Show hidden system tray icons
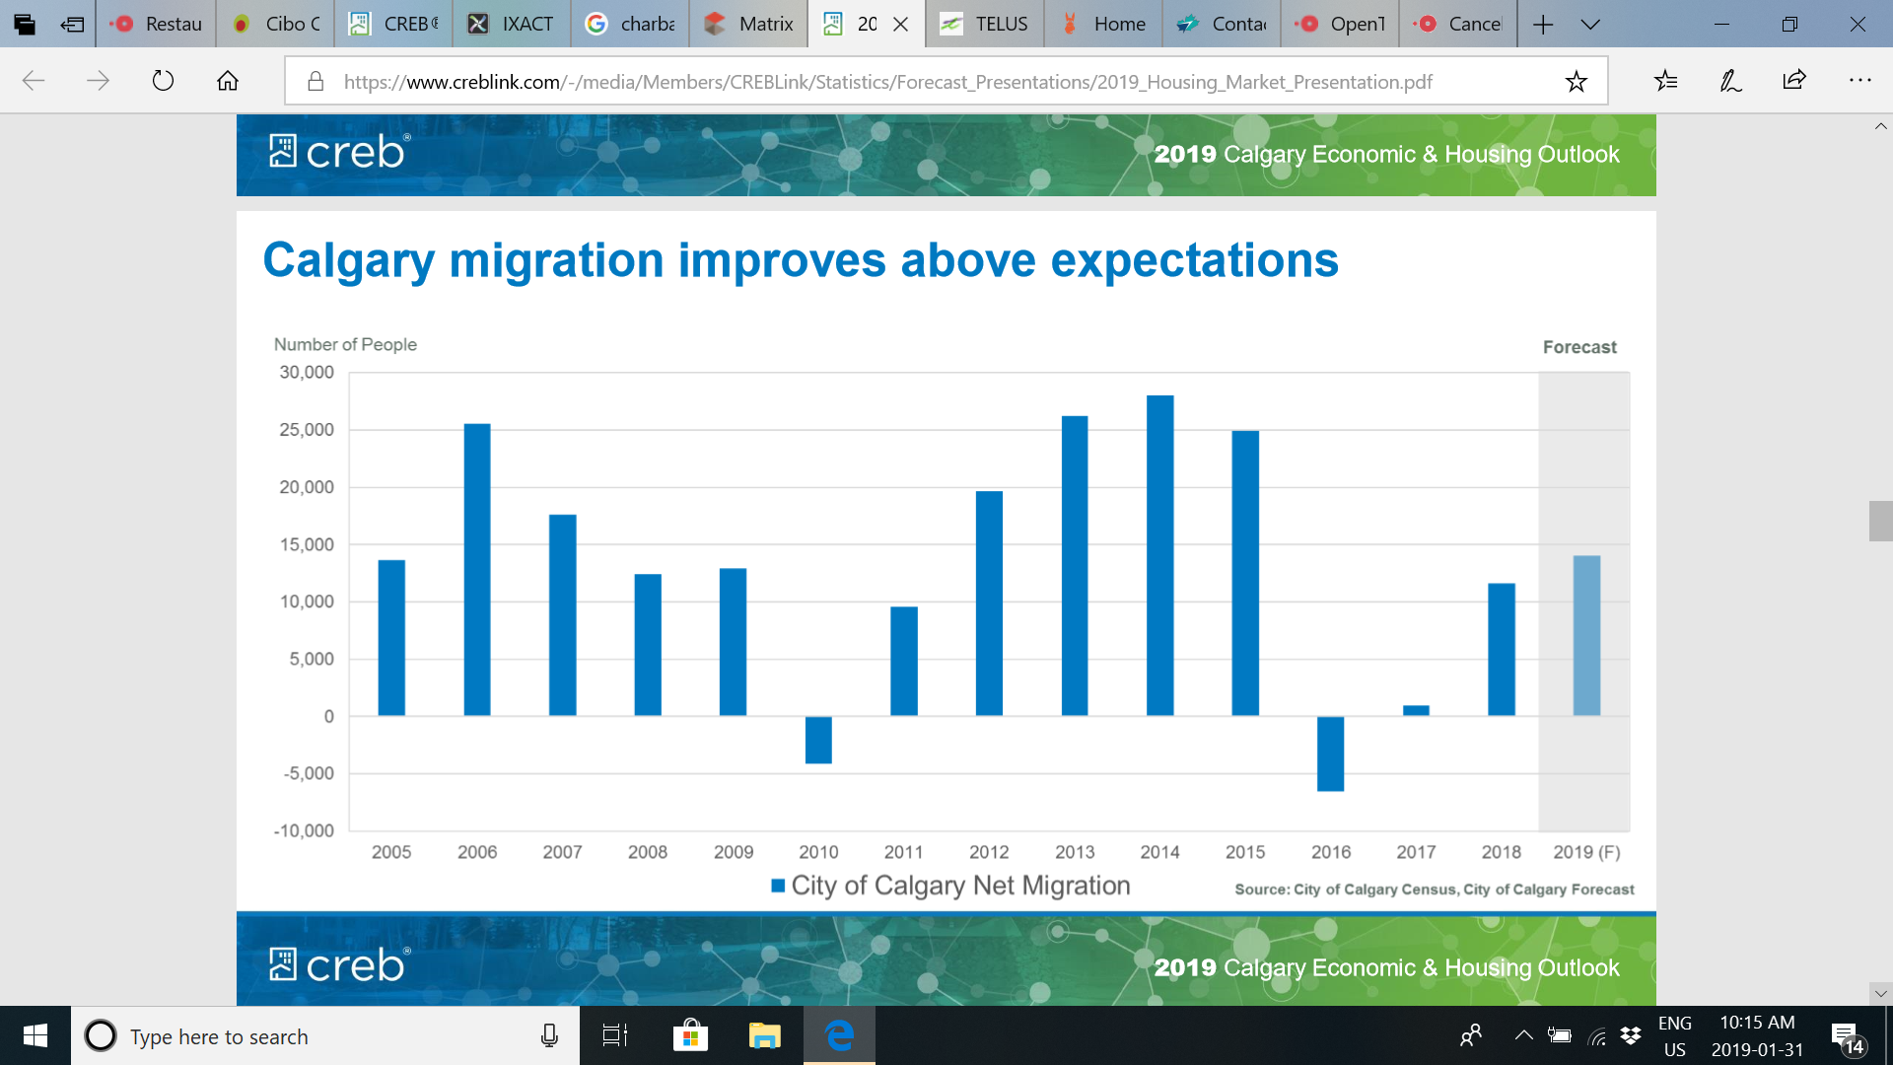Viewport: 1893px width, 1065px height. click(1523, 1035)
